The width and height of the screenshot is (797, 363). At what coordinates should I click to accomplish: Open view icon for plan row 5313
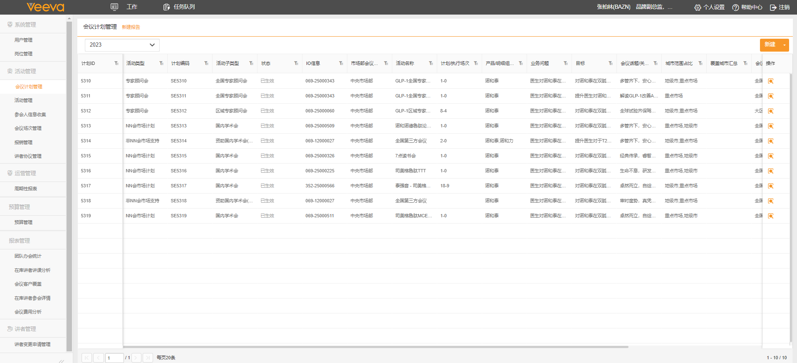pyautogui.click(x=770, y=126)
